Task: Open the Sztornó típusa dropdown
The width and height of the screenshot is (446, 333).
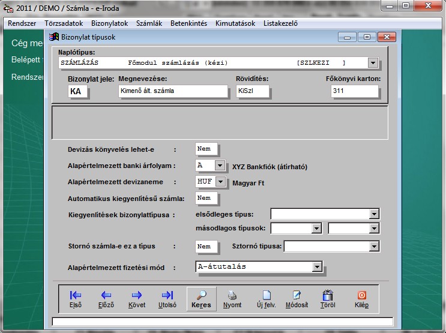Action: (374, 246)
